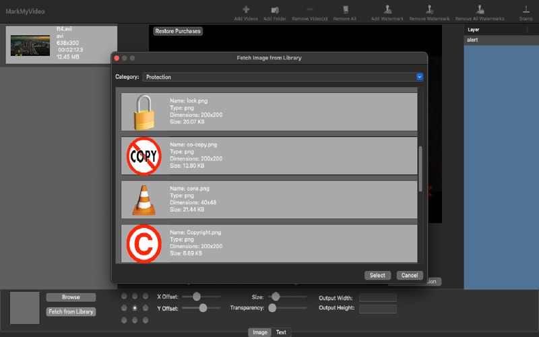Confirm with the Select button
Screen dimensions: 539x337
377,276
